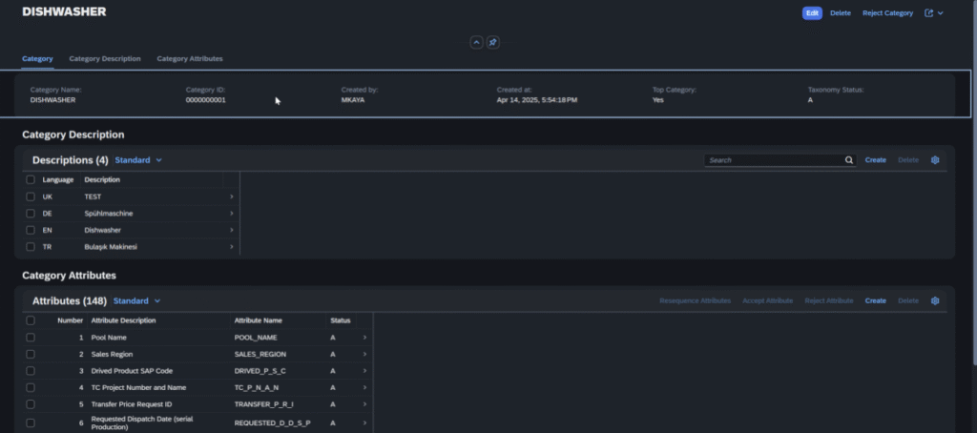Switch to the Category Description tab
This screenshot has height=433, width=977.
click(105, 59)
